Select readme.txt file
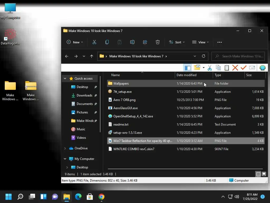270x203 pixels. point(186,124)
